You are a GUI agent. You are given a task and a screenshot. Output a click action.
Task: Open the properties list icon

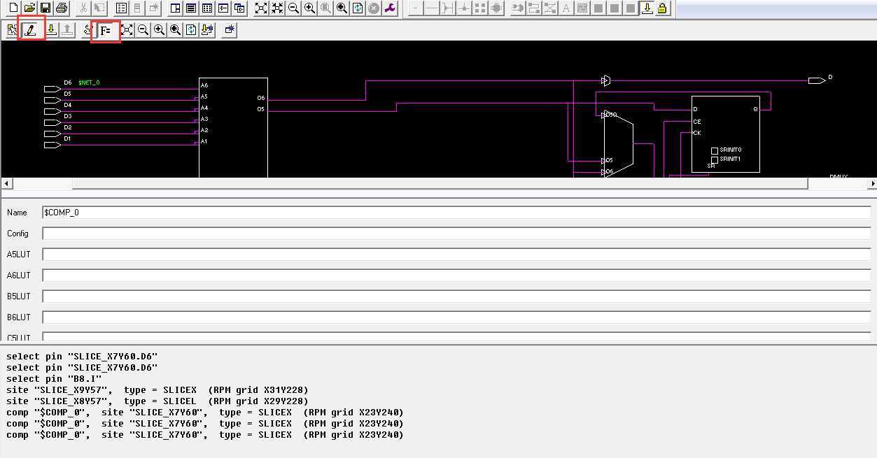point(121,8)
